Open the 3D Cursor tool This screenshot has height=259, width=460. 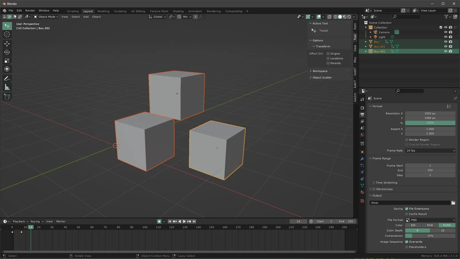point(7,34)
